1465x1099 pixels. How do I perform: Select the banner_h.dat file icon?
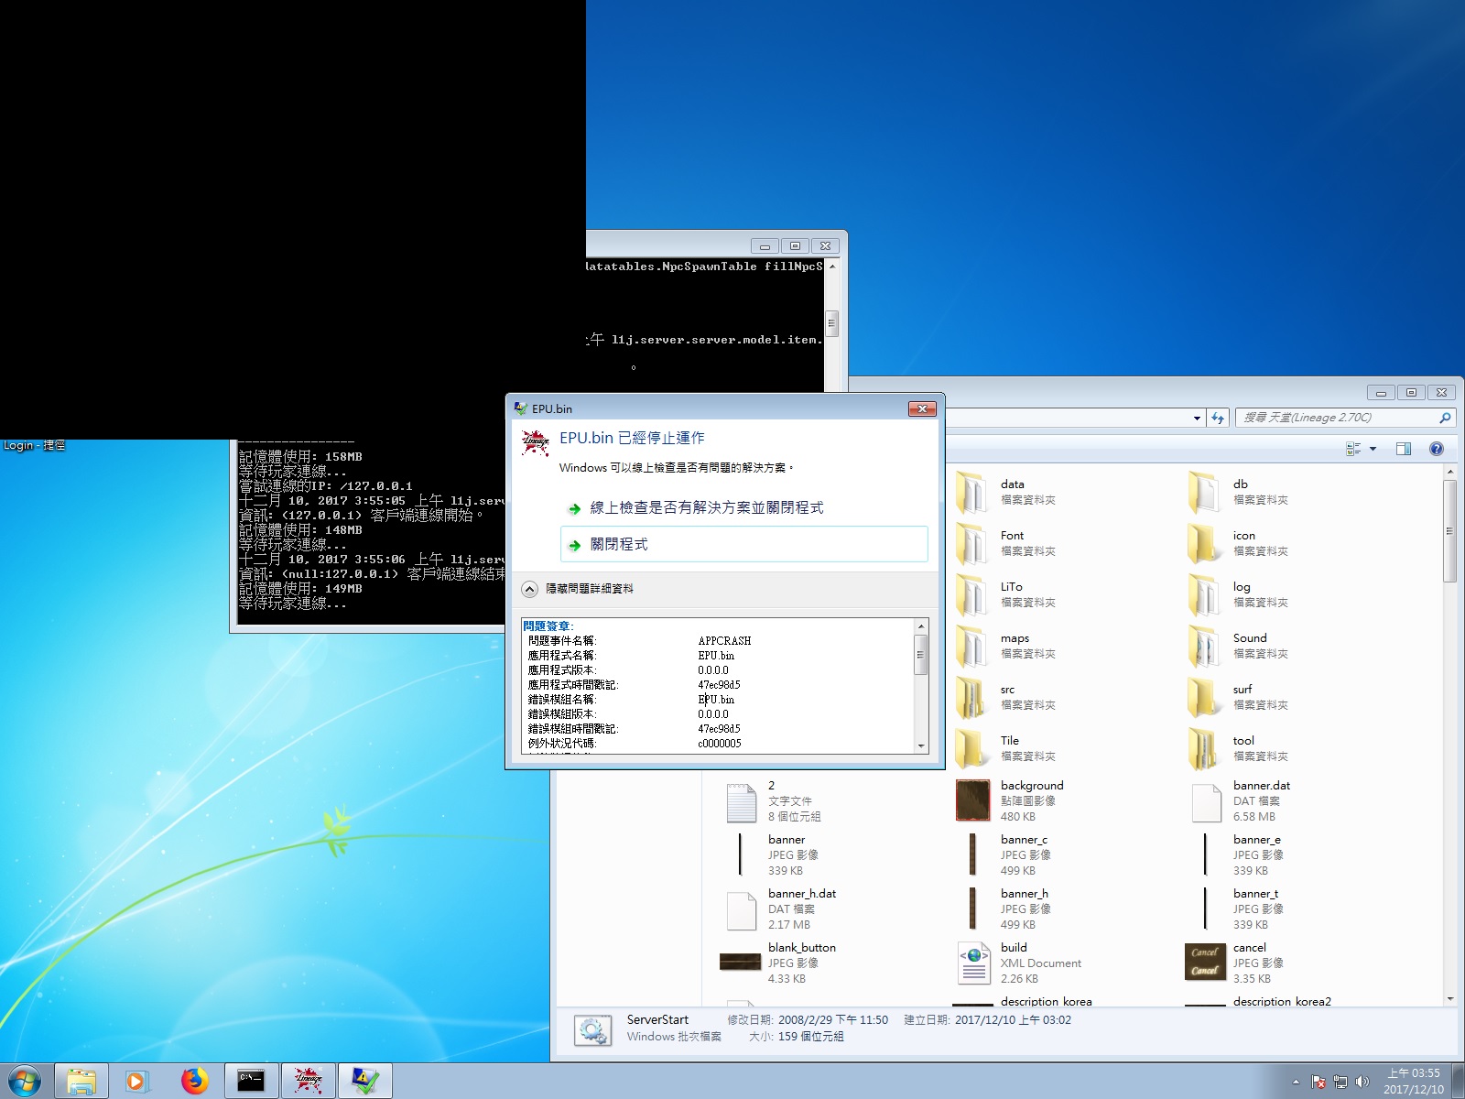[x=741, y=909]
